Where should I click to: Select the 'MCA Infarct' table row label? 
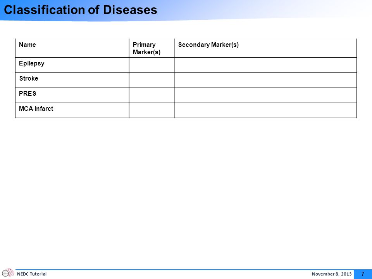(36, 108)
